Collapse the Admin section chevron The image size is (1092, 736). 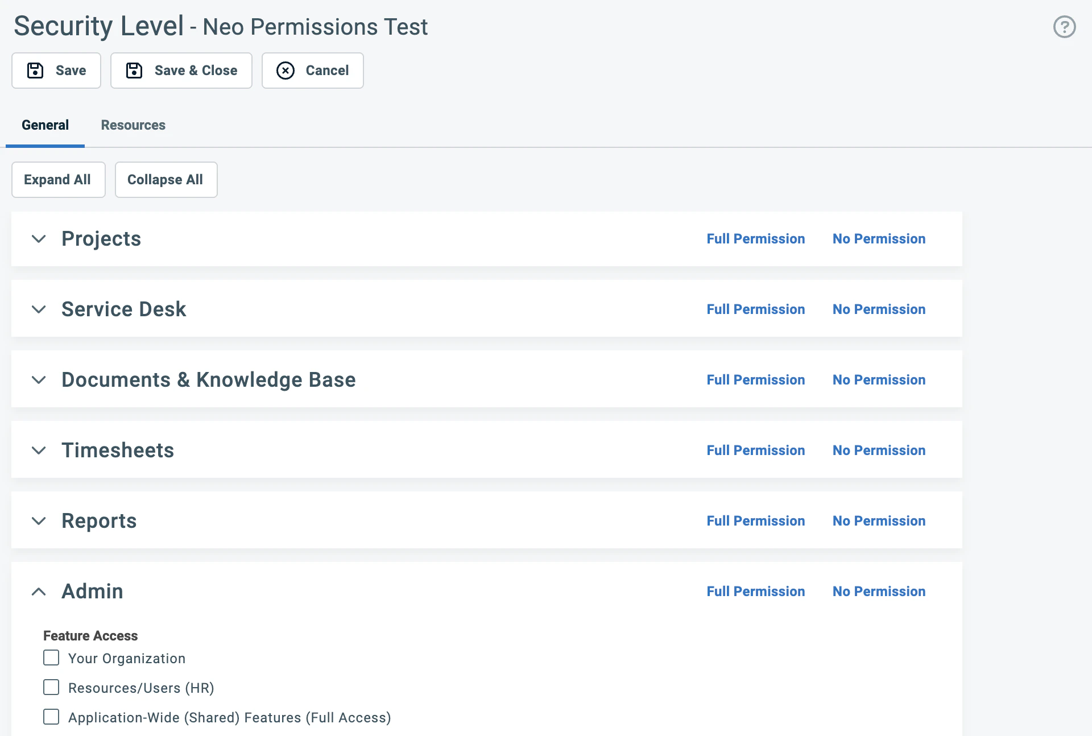39,592
